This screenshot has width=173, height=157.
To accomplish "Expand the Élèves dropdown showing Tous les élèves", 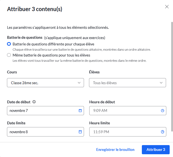I will [x=124, y=83].
